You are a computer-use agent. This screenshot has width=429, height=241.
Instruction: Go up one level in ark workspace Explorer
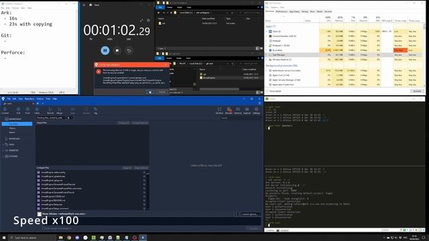[172, 13]
